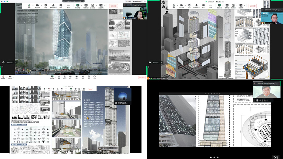Expand remote control arrow in top-right toolbar

click(x=244, y=5)
